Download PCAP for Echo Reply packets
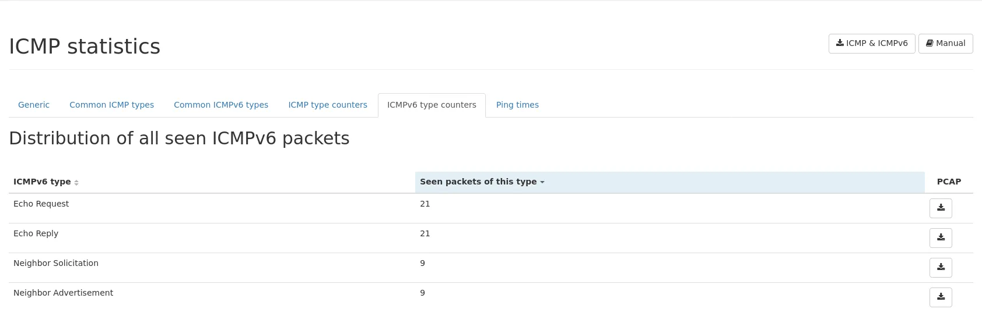The width and height of the screenshot is (982, 323). 940,238
